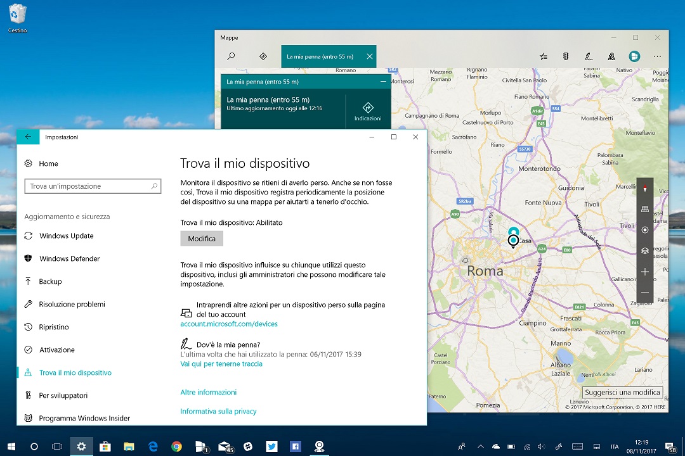
Task: Click the search magnifier in Impostazioni field
Action: click(154, 186)
